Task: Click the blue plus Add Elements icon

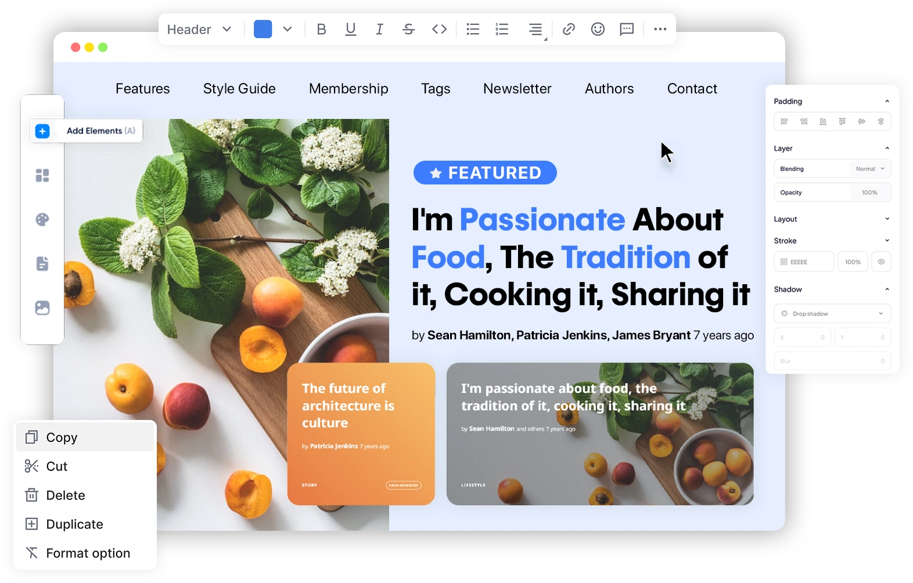Action: [x=42, y=131]
